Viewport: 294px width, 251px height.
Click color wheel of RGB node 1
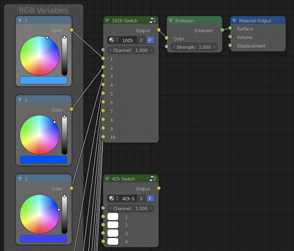(40, 56)
